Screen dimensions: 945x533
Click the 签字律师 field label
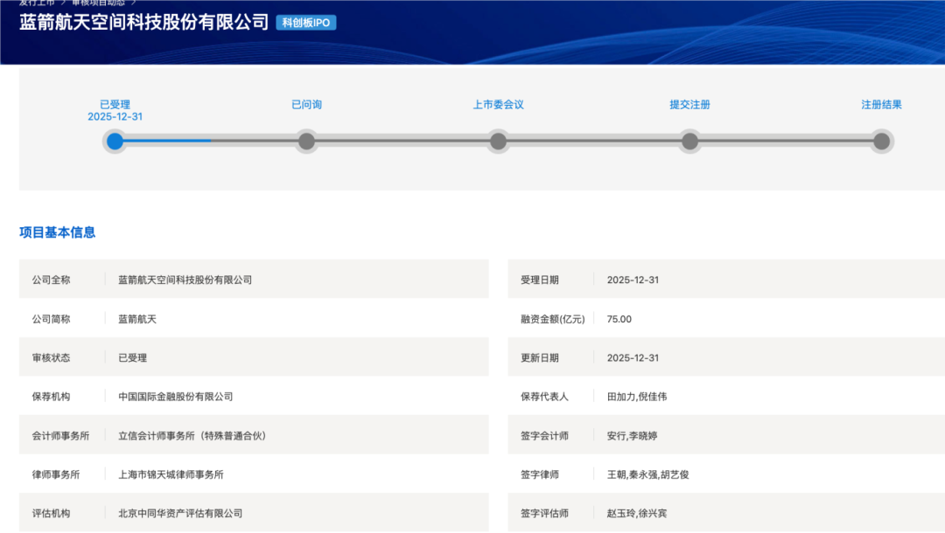point(540,474)
